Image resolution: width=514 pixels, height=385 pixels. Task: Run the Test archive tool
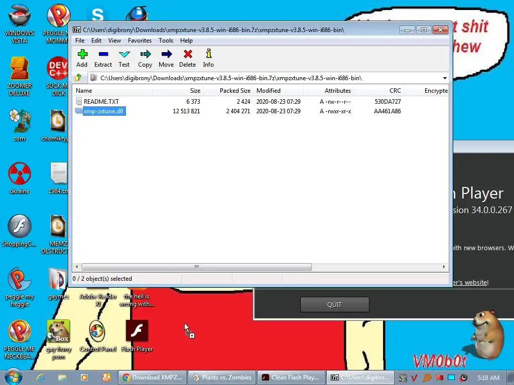[x=124, y=58]
